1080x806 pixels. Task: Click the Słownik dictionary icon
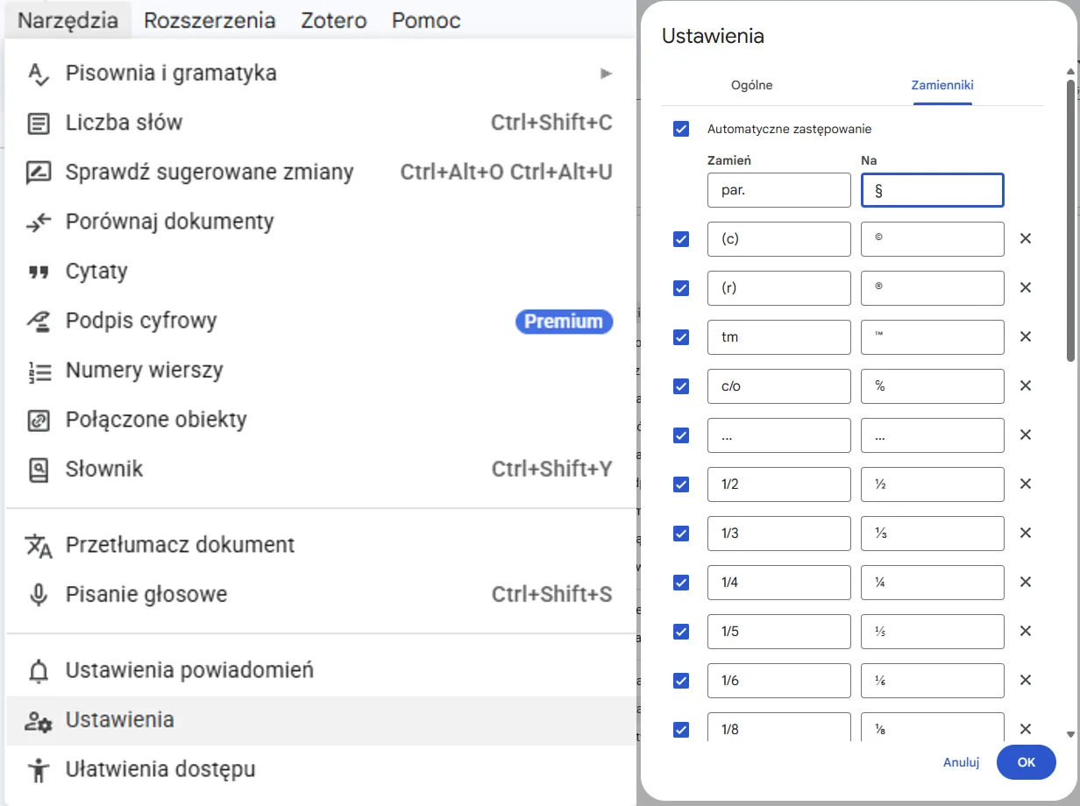point(37,469)
